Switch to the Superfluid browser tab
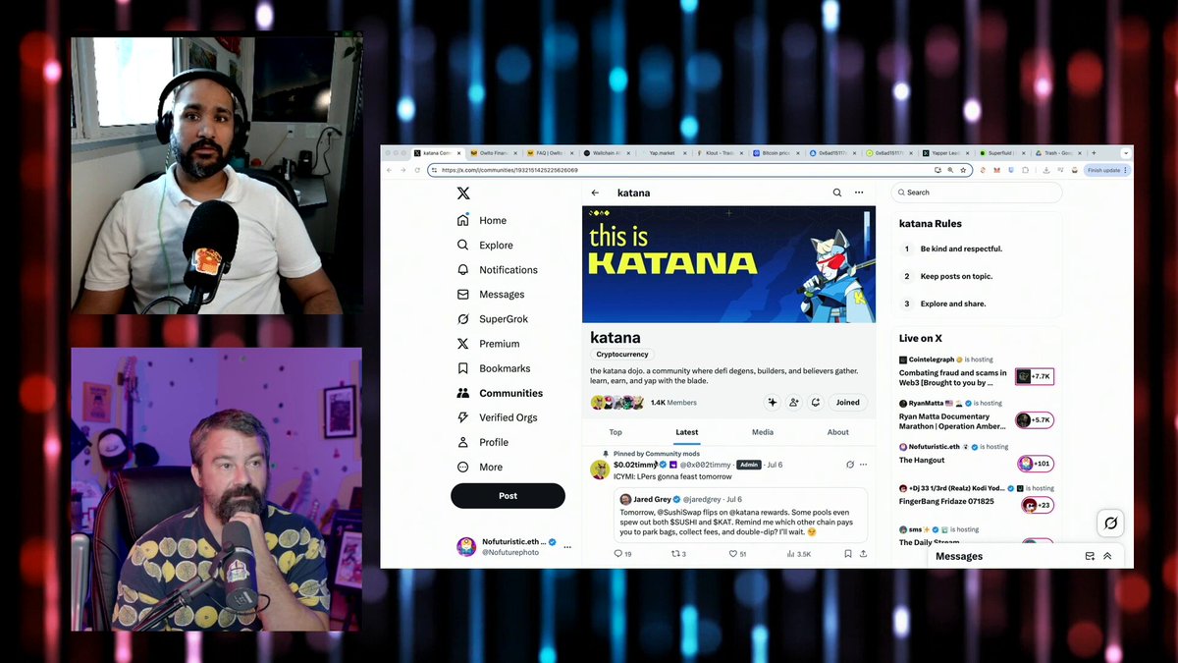The height and width of the screenshot is (663, 1178). click(1001, 153)
